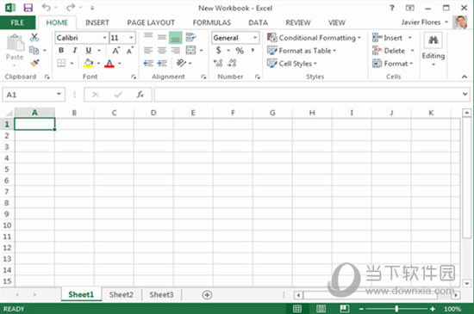Toggle Underline formatting
Viewport: 474px width, 314px height.
click(x=88, y=51)
